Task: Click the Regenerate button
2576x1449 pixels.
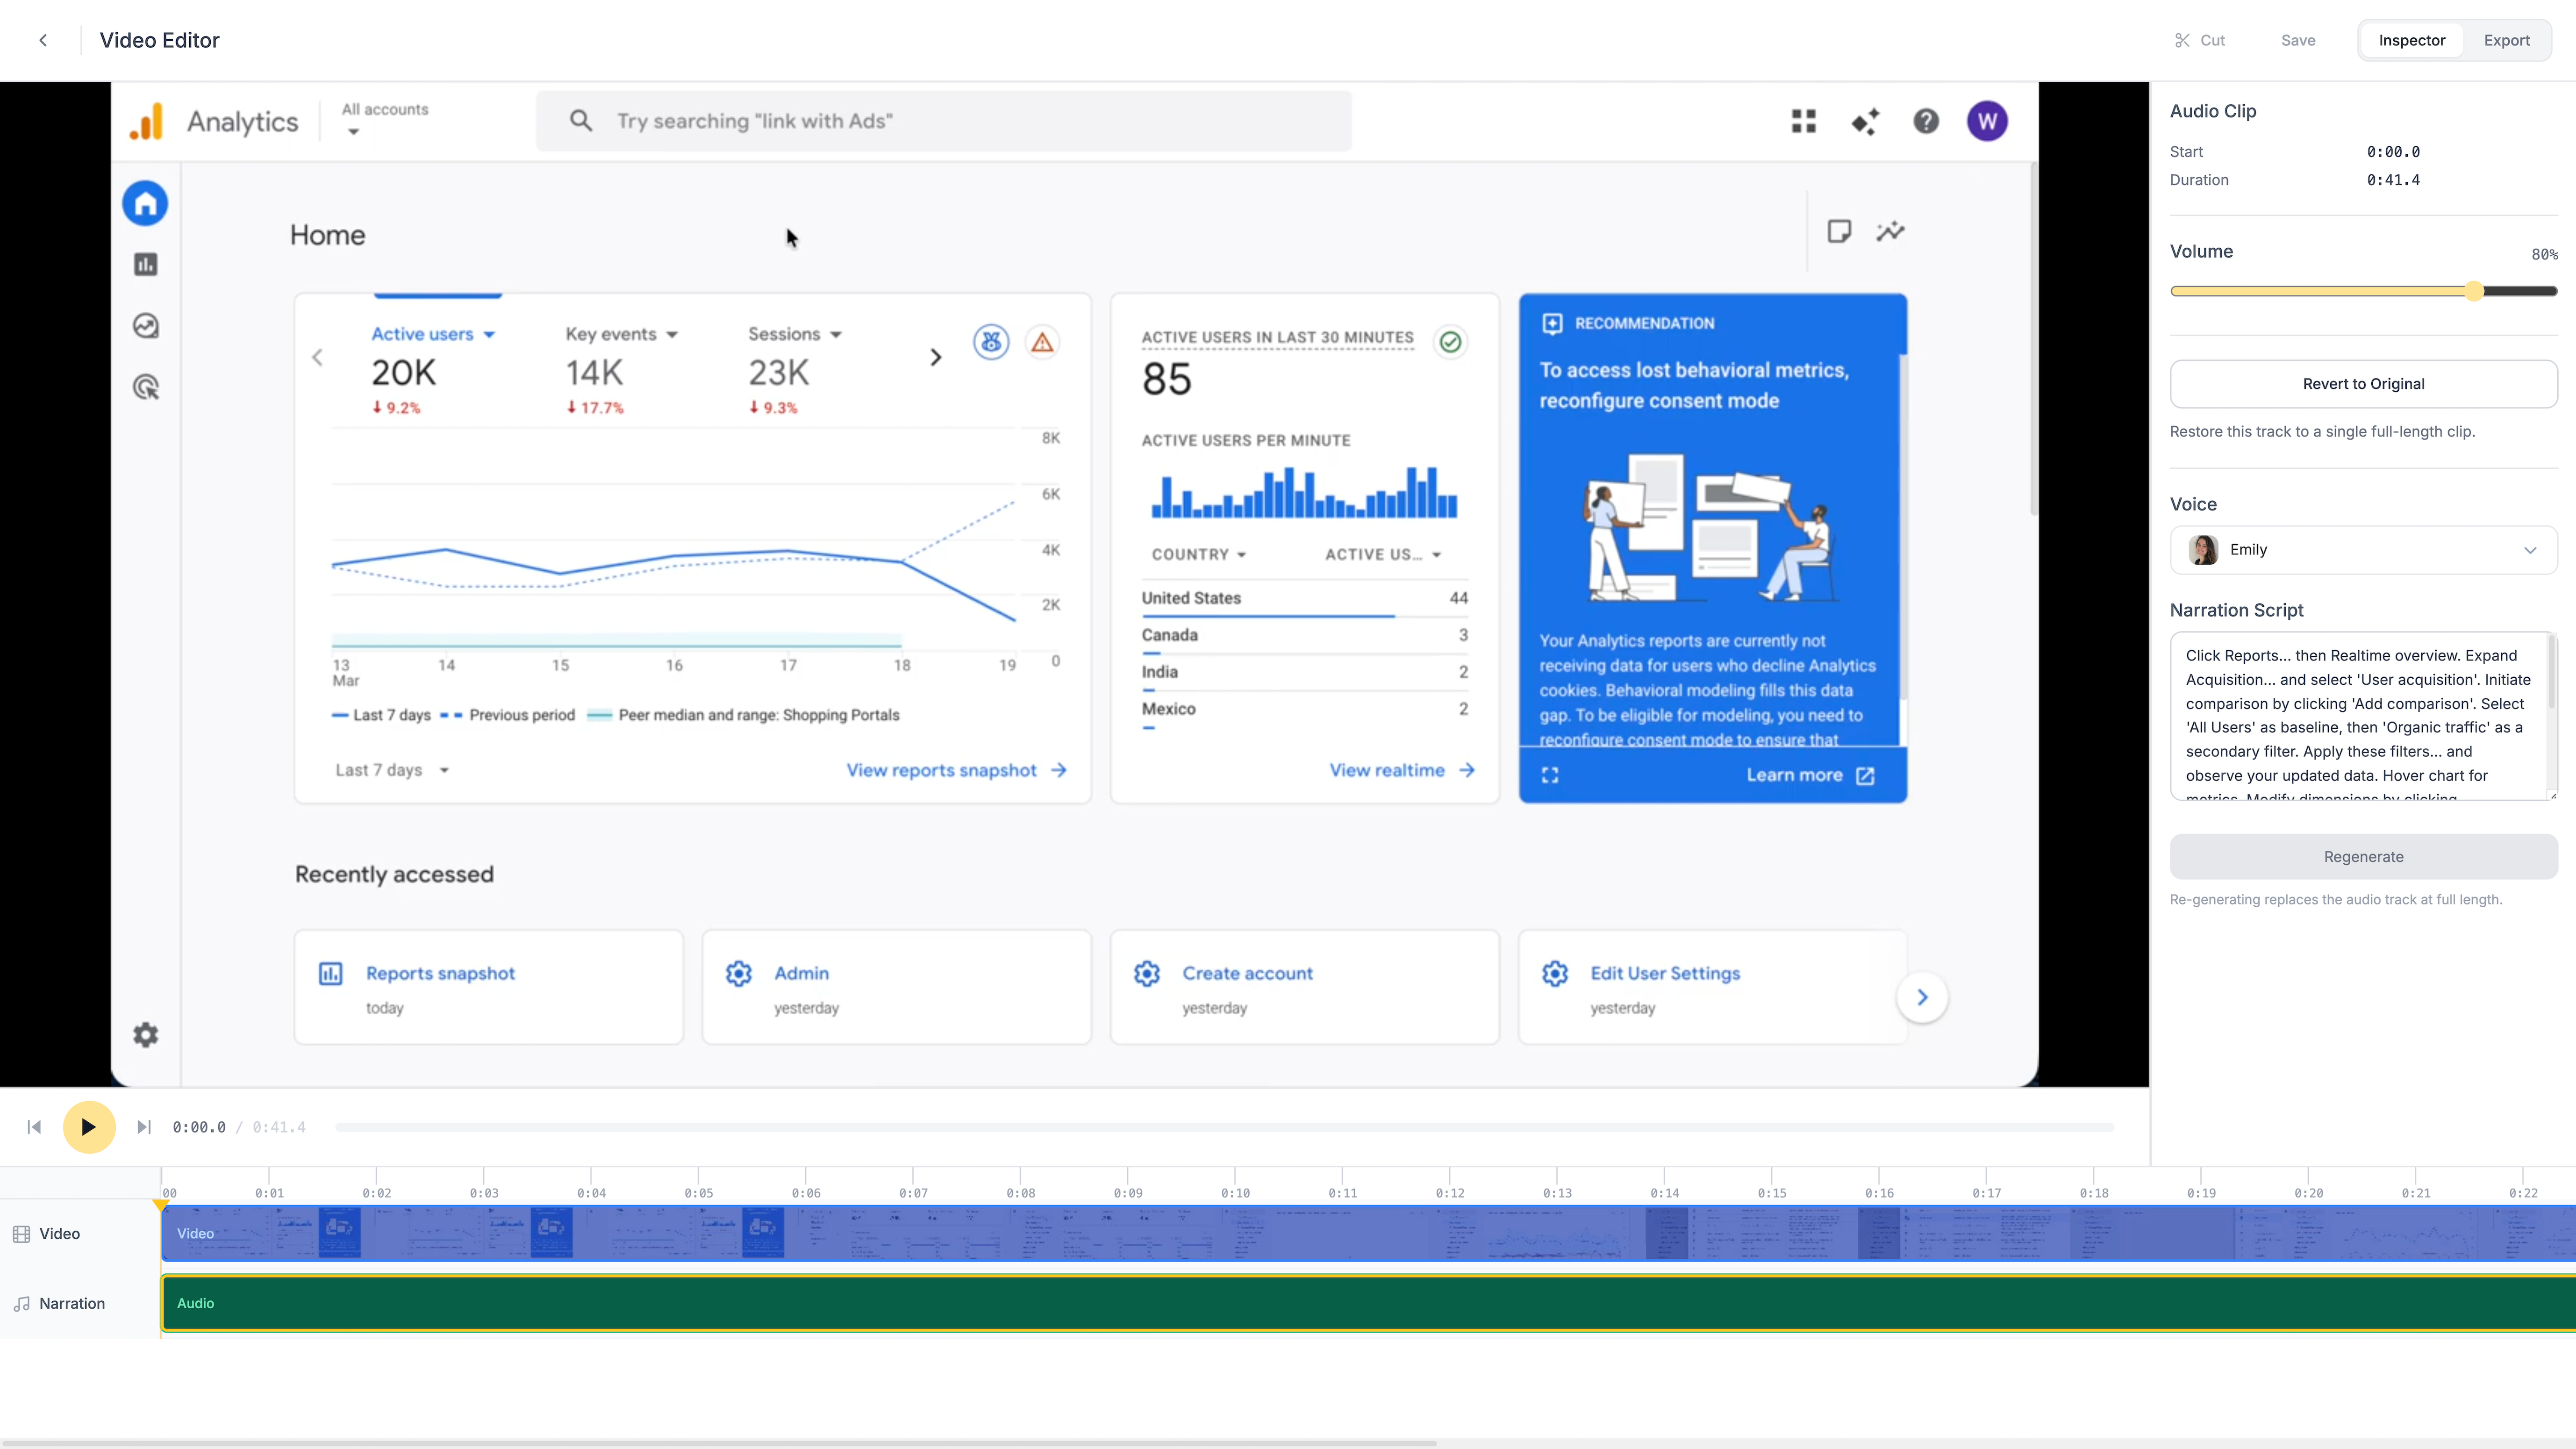Action: pos(2363,857)
